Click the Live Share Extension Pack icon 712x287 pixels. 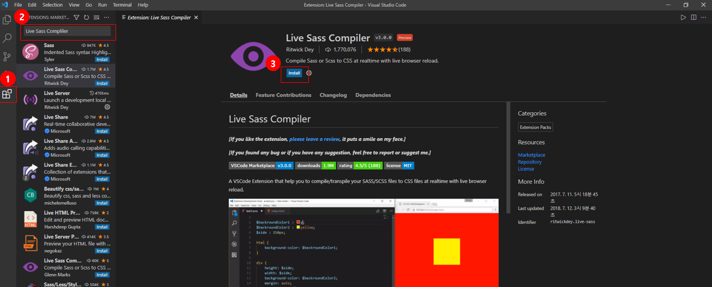pyautogui.click(x=30, y=171)
